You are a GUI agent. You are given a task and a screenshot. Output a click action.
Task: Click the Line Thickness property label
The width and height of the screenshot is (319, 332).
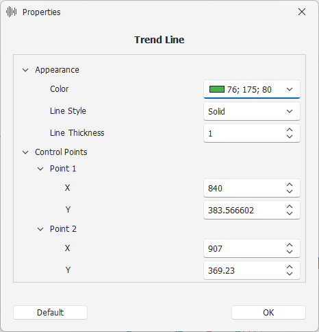77,133
